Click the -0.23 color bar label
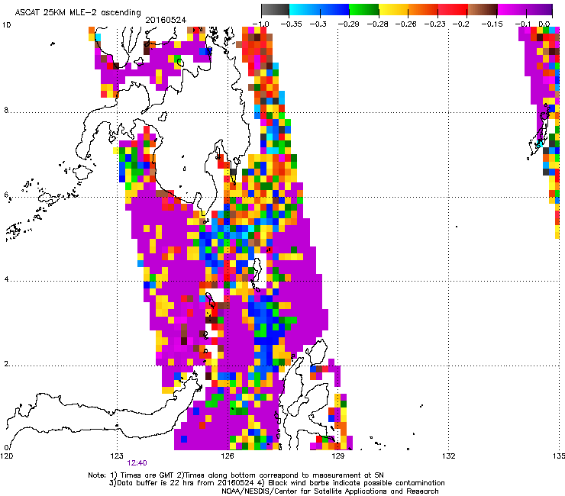565x496 pixels. tap(435, 24)
